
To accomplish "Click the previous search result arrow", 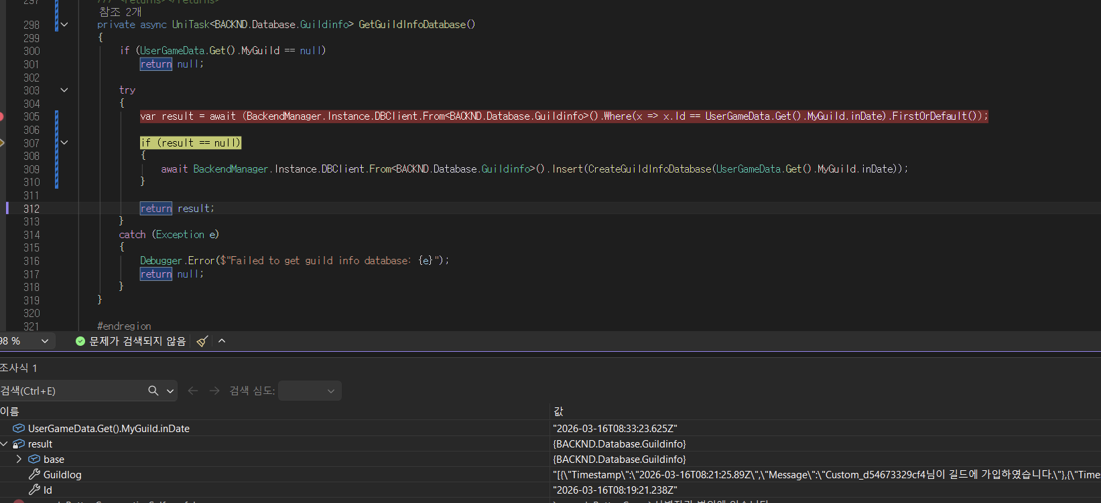I will click(x=193, y=391).
